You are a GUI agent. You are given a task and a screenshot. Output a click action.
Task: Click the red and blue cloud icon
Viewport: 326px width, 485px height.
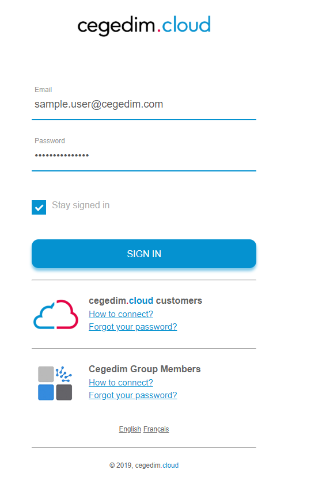[56, 314]
